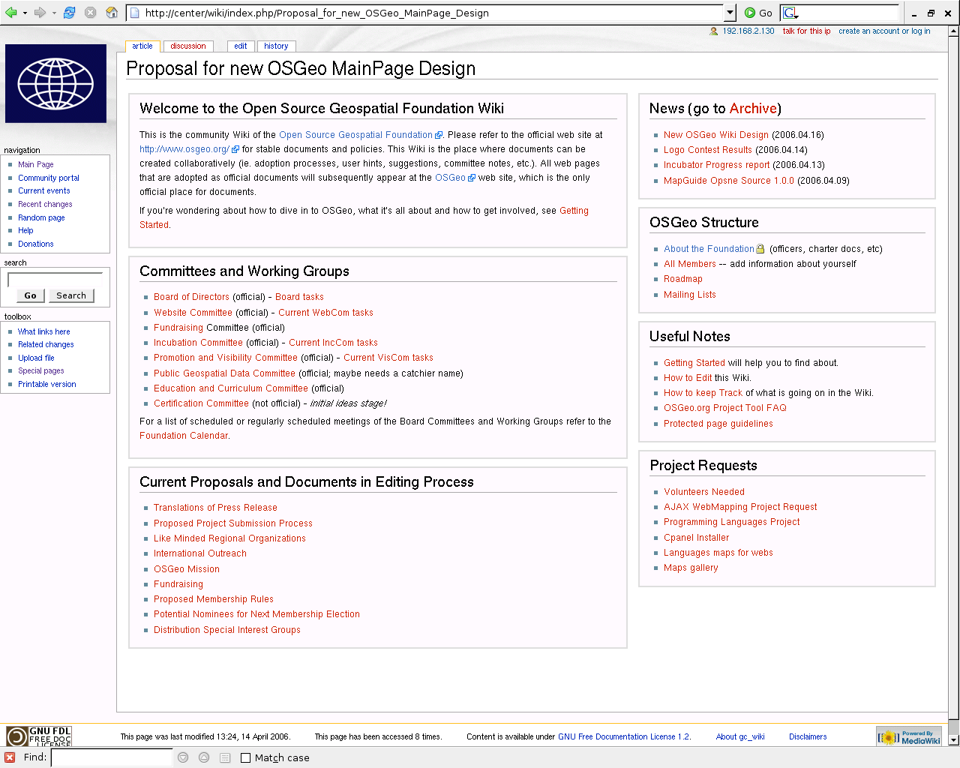Switch to the discussion tab
The width and height of the screenshot is (960, 768).
pyautogui.click(x=187, y=46)
